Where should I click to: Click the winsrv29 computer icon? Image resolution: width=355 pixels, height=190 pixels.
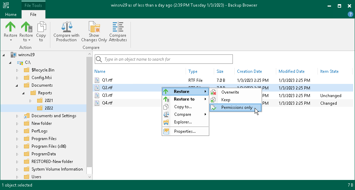click(x=13, y=55)
